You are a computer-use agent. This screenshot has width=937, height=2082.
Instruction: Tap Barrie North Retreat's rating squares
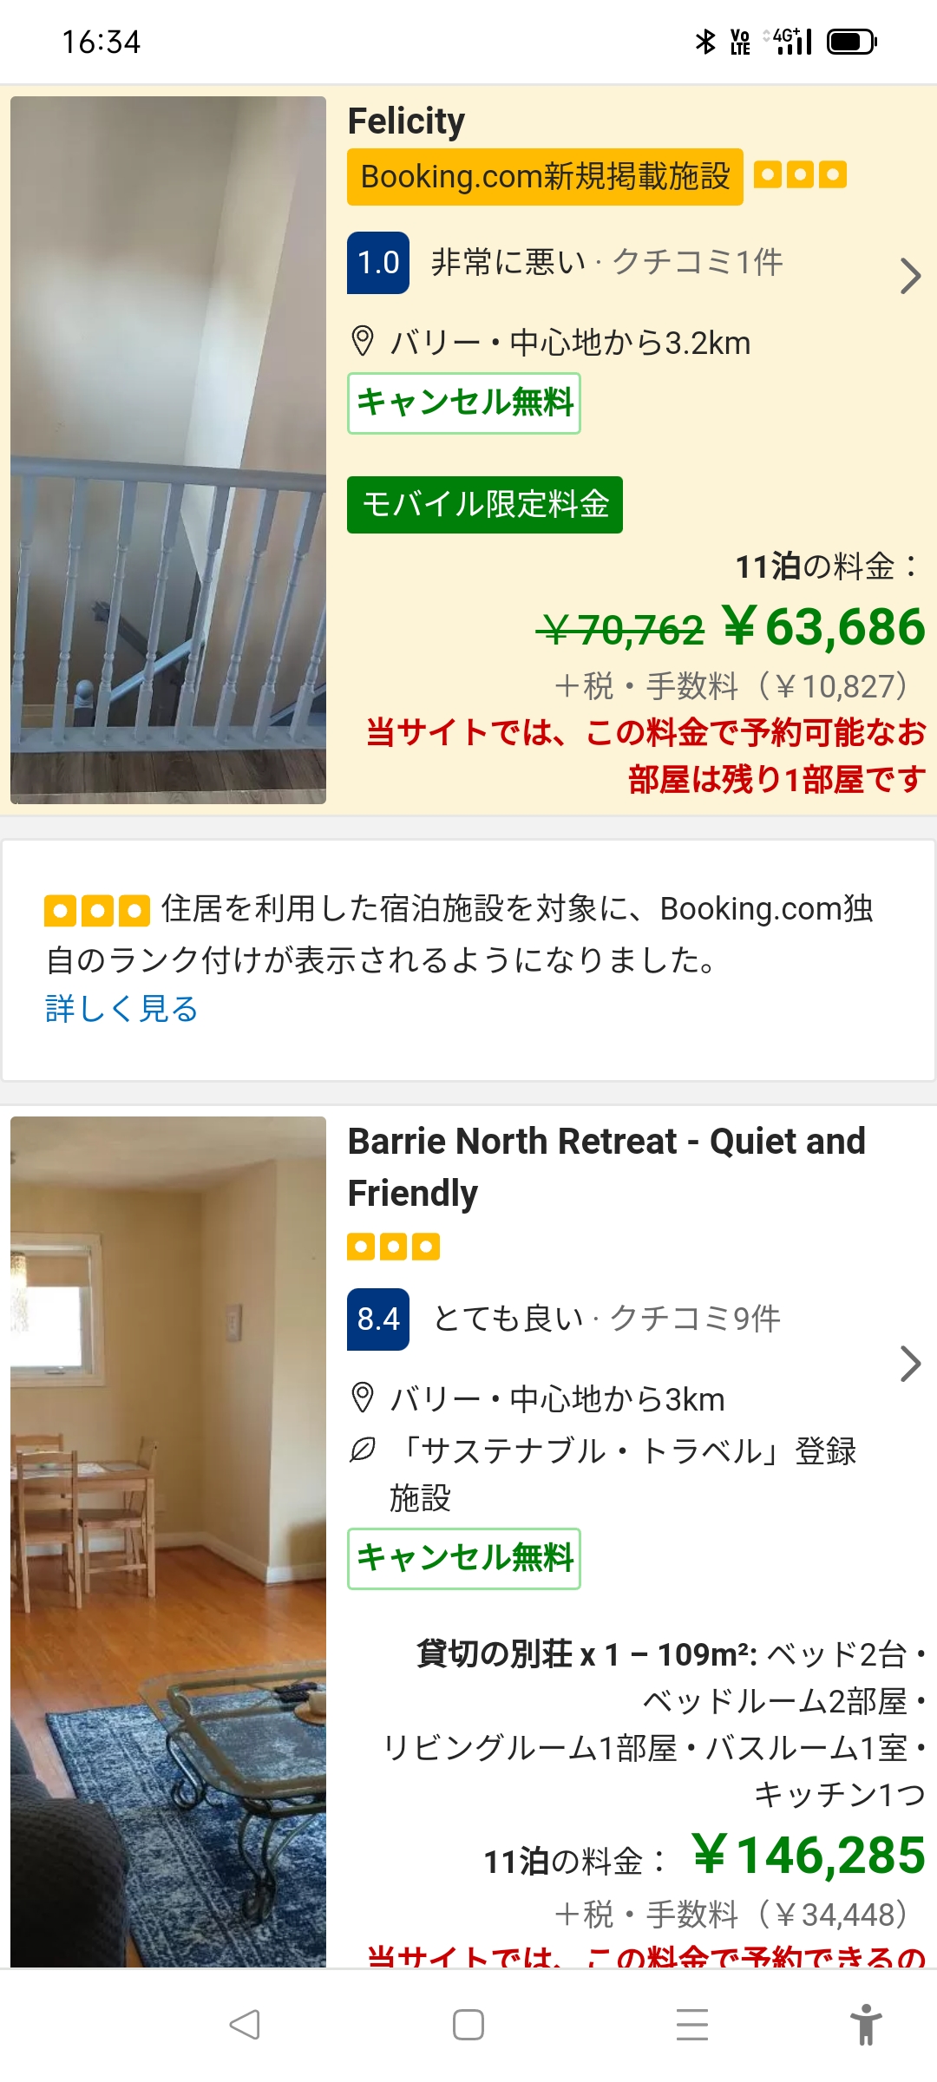coord(393,1247)
